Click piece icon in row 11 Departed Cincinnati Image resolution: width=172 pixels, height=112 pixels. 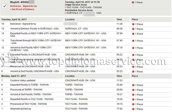coord(133,55)
